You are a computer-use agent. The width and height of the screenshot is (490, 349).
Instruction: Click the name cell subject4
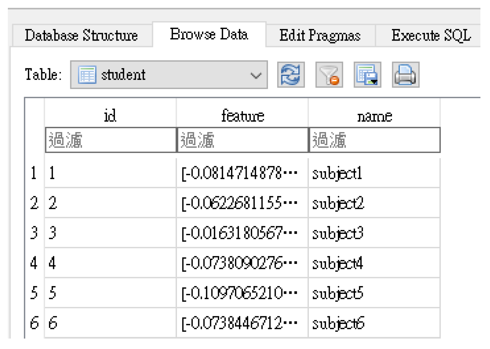pos(374,263)
